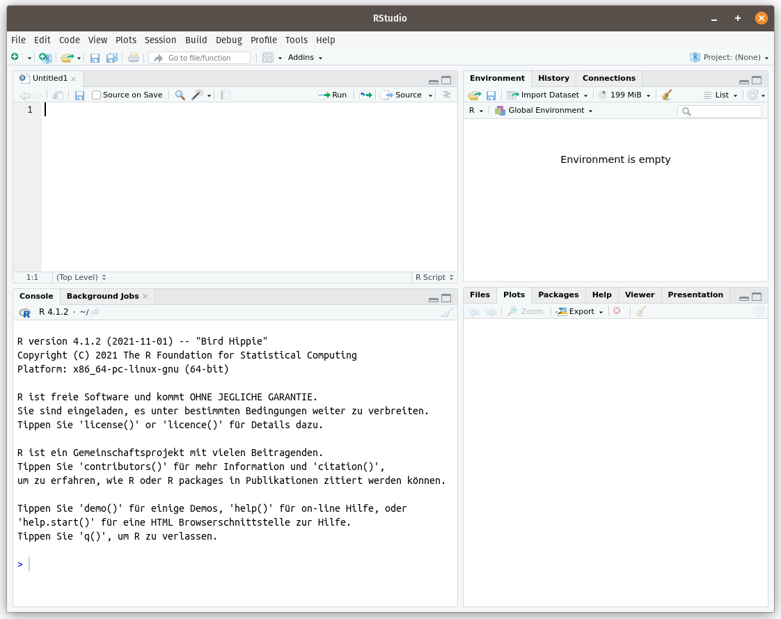Click the Re-run previous code icon
Screen dimensions: 781x619
click(x=365, y=95)
